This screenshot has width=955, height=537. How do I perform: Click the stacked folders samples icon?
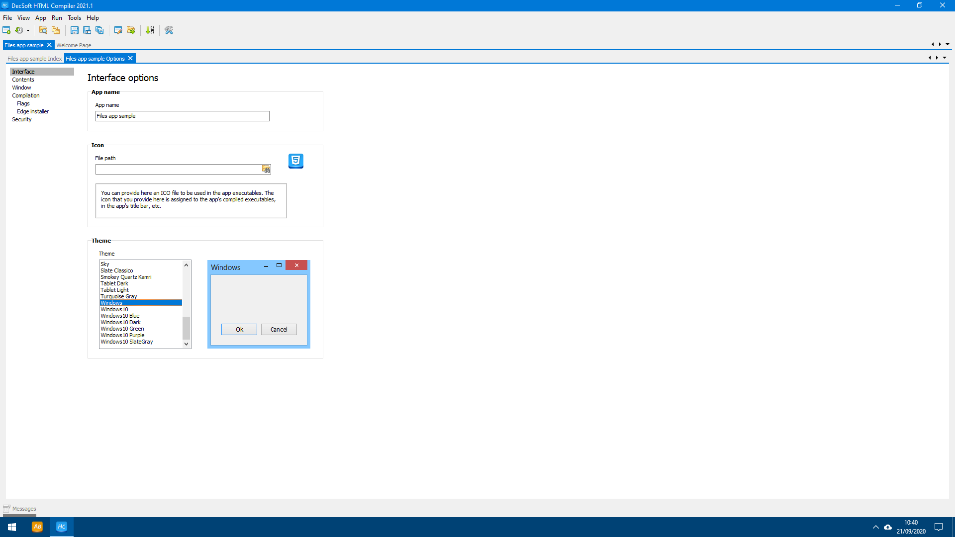(56, 30)
